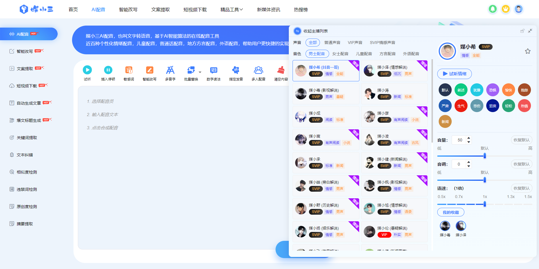This screenshot has height=269, width=539.
Task: Click the 数字读法 number reading icon
Action: click(x=214, y=70)
